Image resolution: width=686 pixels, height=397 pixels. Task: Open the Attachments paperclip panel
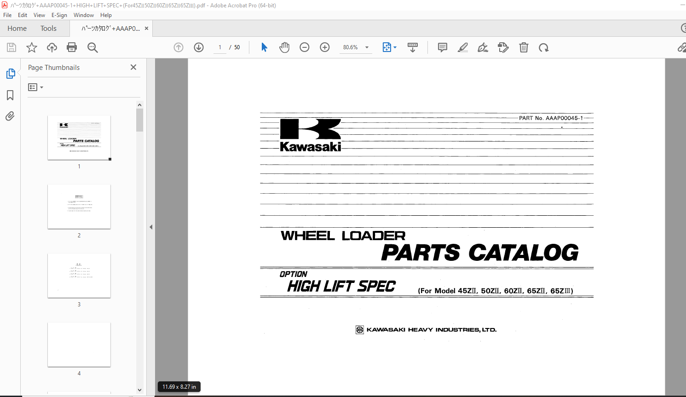10,116
